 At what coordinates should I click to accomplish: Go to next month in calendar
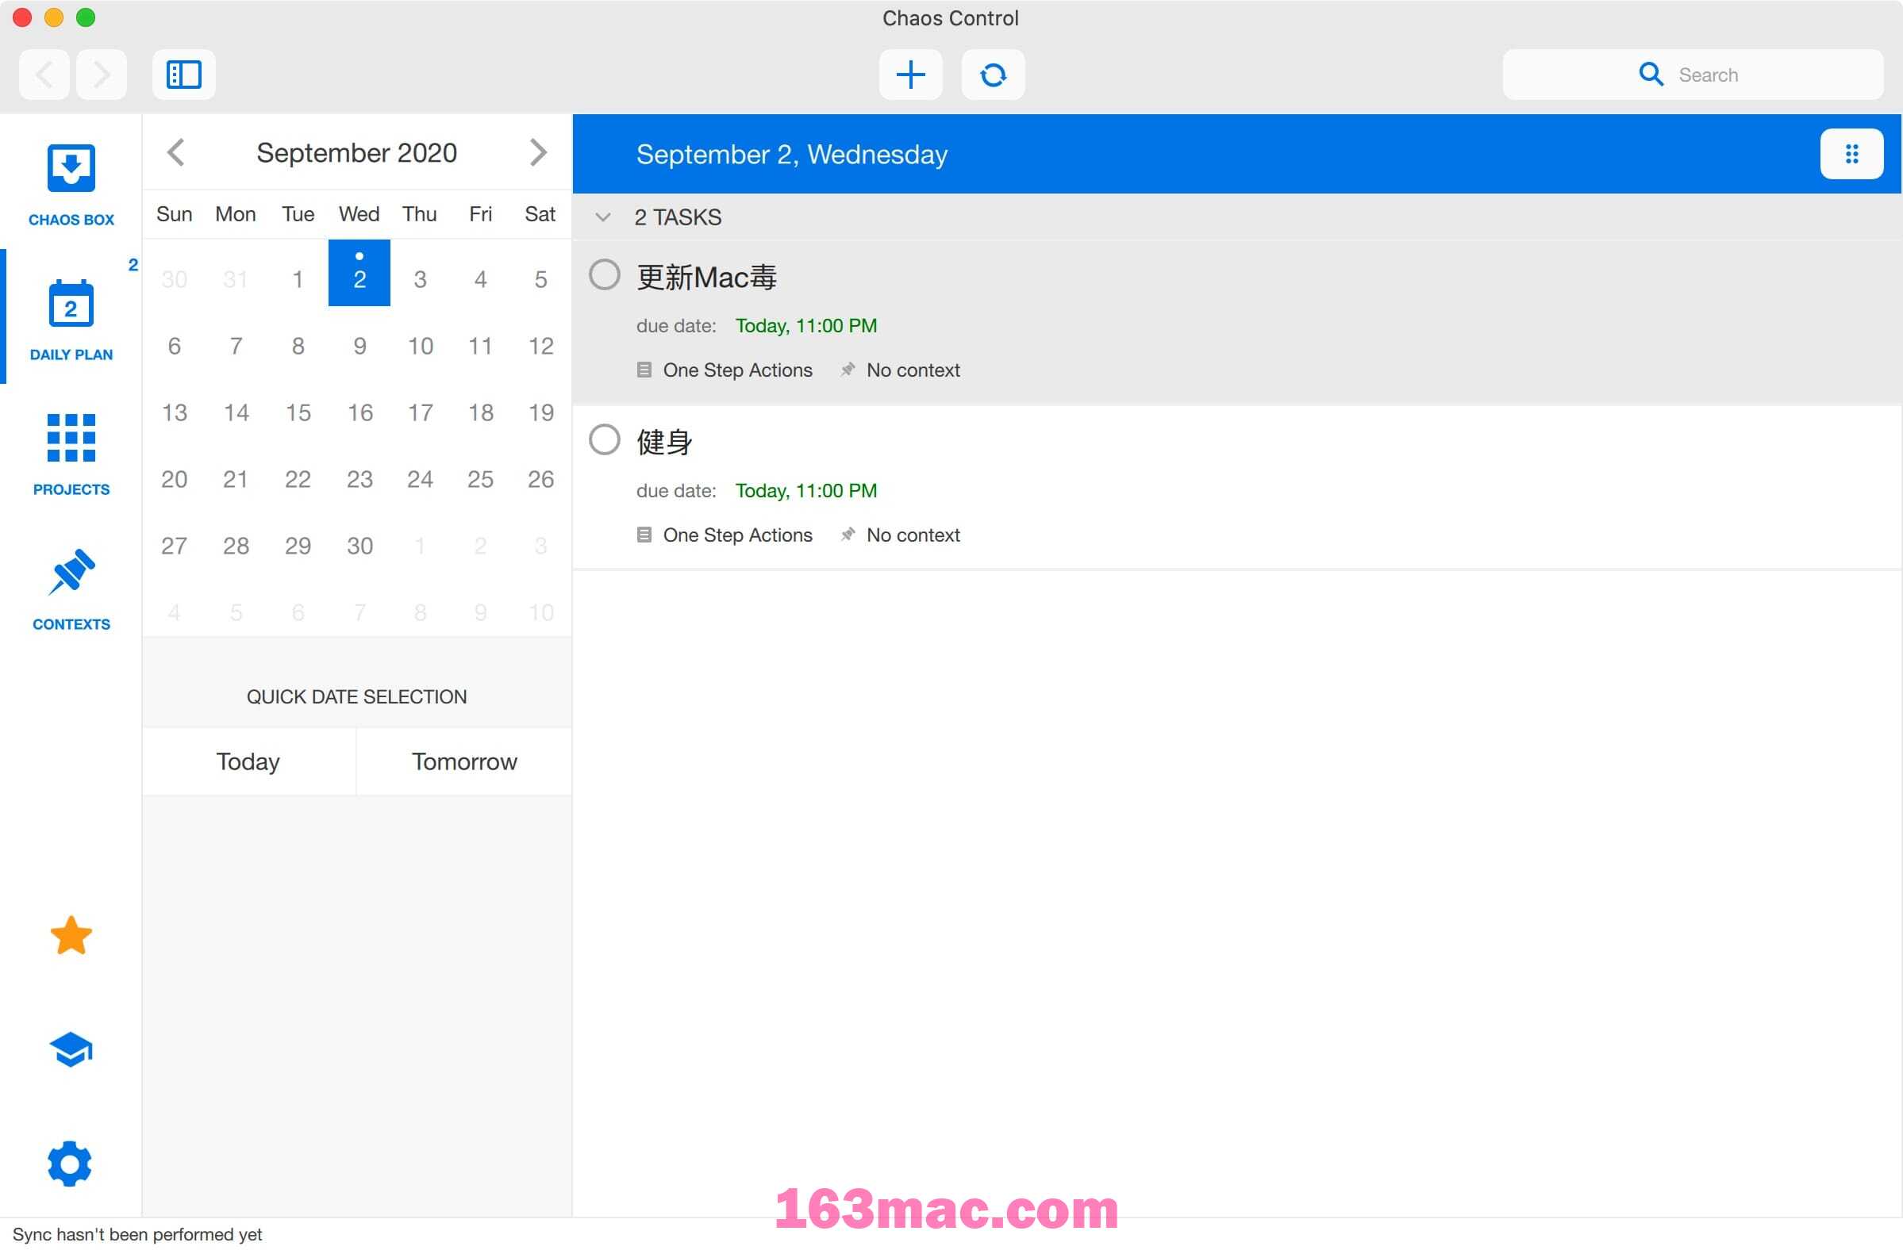538,151
